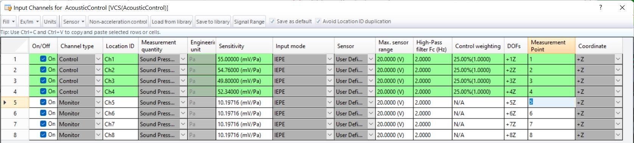Screen dimensions: 634x143
Task: Toggle the On checkbox for channel Ch1
Action: coord(43,59)
